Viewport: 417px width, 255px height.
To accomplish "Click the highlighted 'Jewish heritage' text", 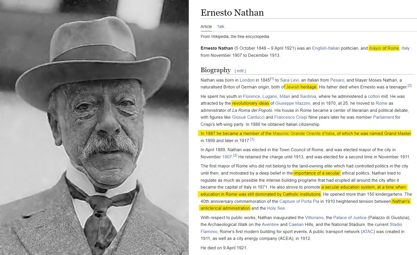I will pos(301,87).
